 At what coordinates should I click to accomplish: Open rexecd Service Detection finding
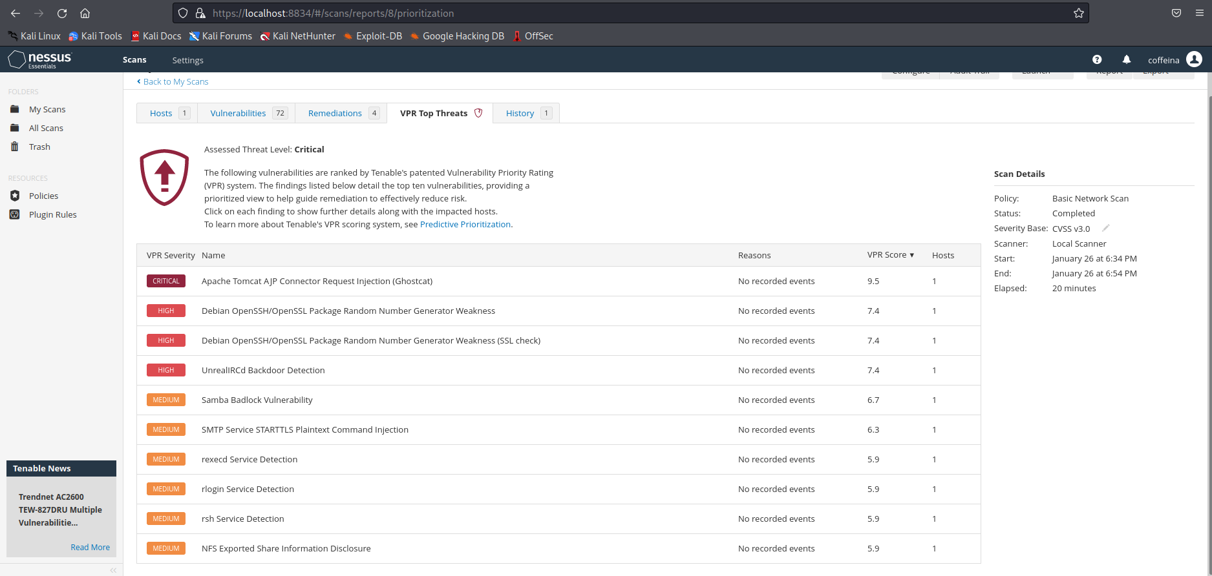coord(558,460)
